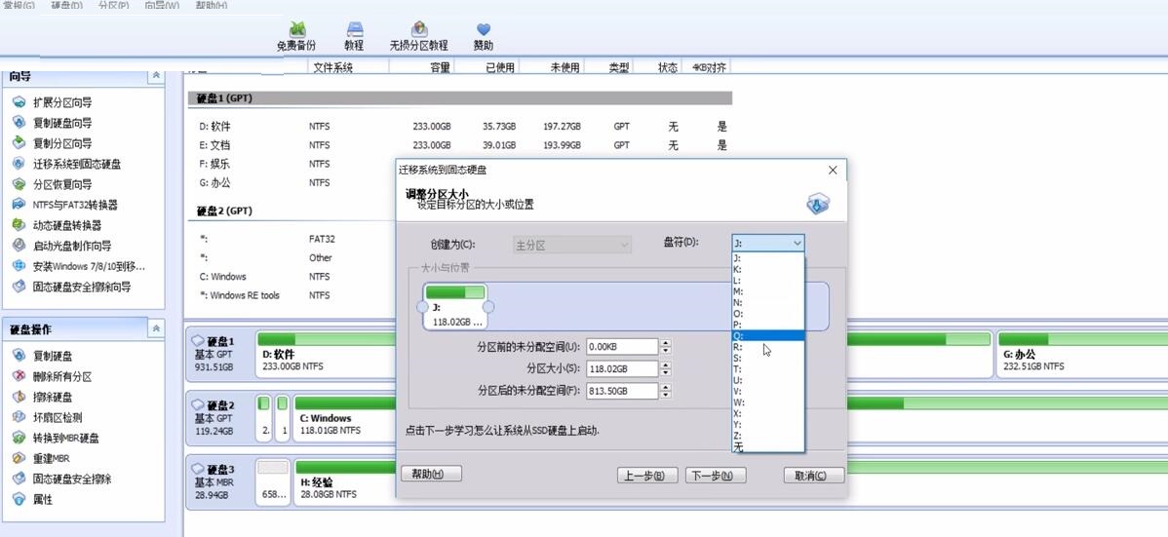
Task: Decrease 分区后的未分配空间 with its down arrow
Action: pyautogui.click(x=665, y=395)
